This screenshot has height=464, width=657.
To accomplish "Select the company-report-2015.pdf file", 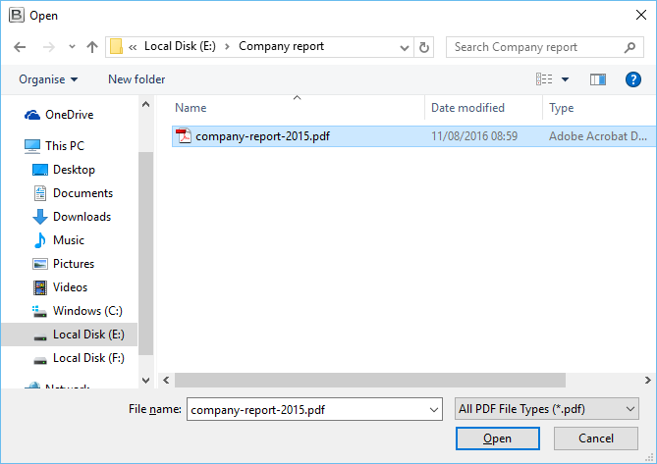I will coord(262,136).
